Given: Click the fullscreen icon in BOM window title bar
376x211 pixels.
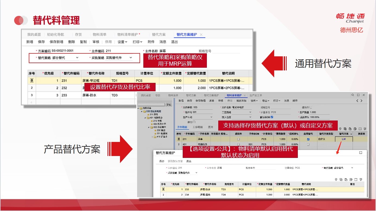Looking at the screenshot, I should [x=358, y=95].
